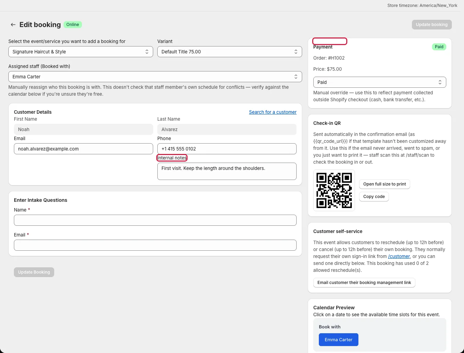
Task: Click the intake questions Name field
Action: point(155,220)
